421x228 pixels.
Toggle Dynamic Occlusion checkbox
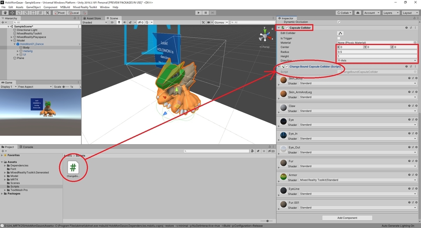[x=339, y=22]
